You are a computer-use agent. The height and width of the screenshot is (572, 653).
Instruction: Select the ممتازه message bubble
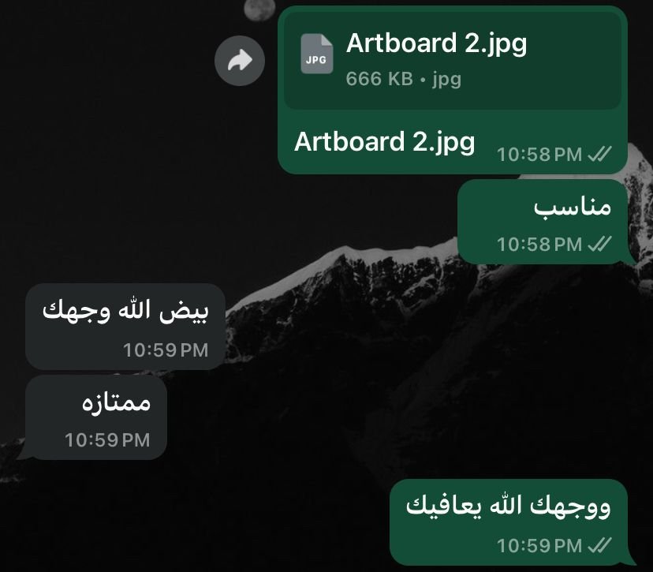pos(95,417)
